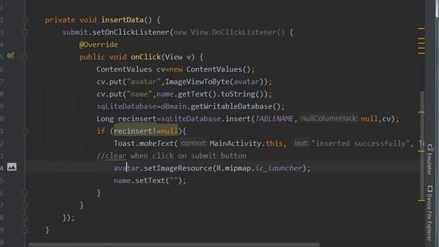Screen dimensions: 439x247
Task: Click ic_launcher resource reference
Action: pos(279,168)
